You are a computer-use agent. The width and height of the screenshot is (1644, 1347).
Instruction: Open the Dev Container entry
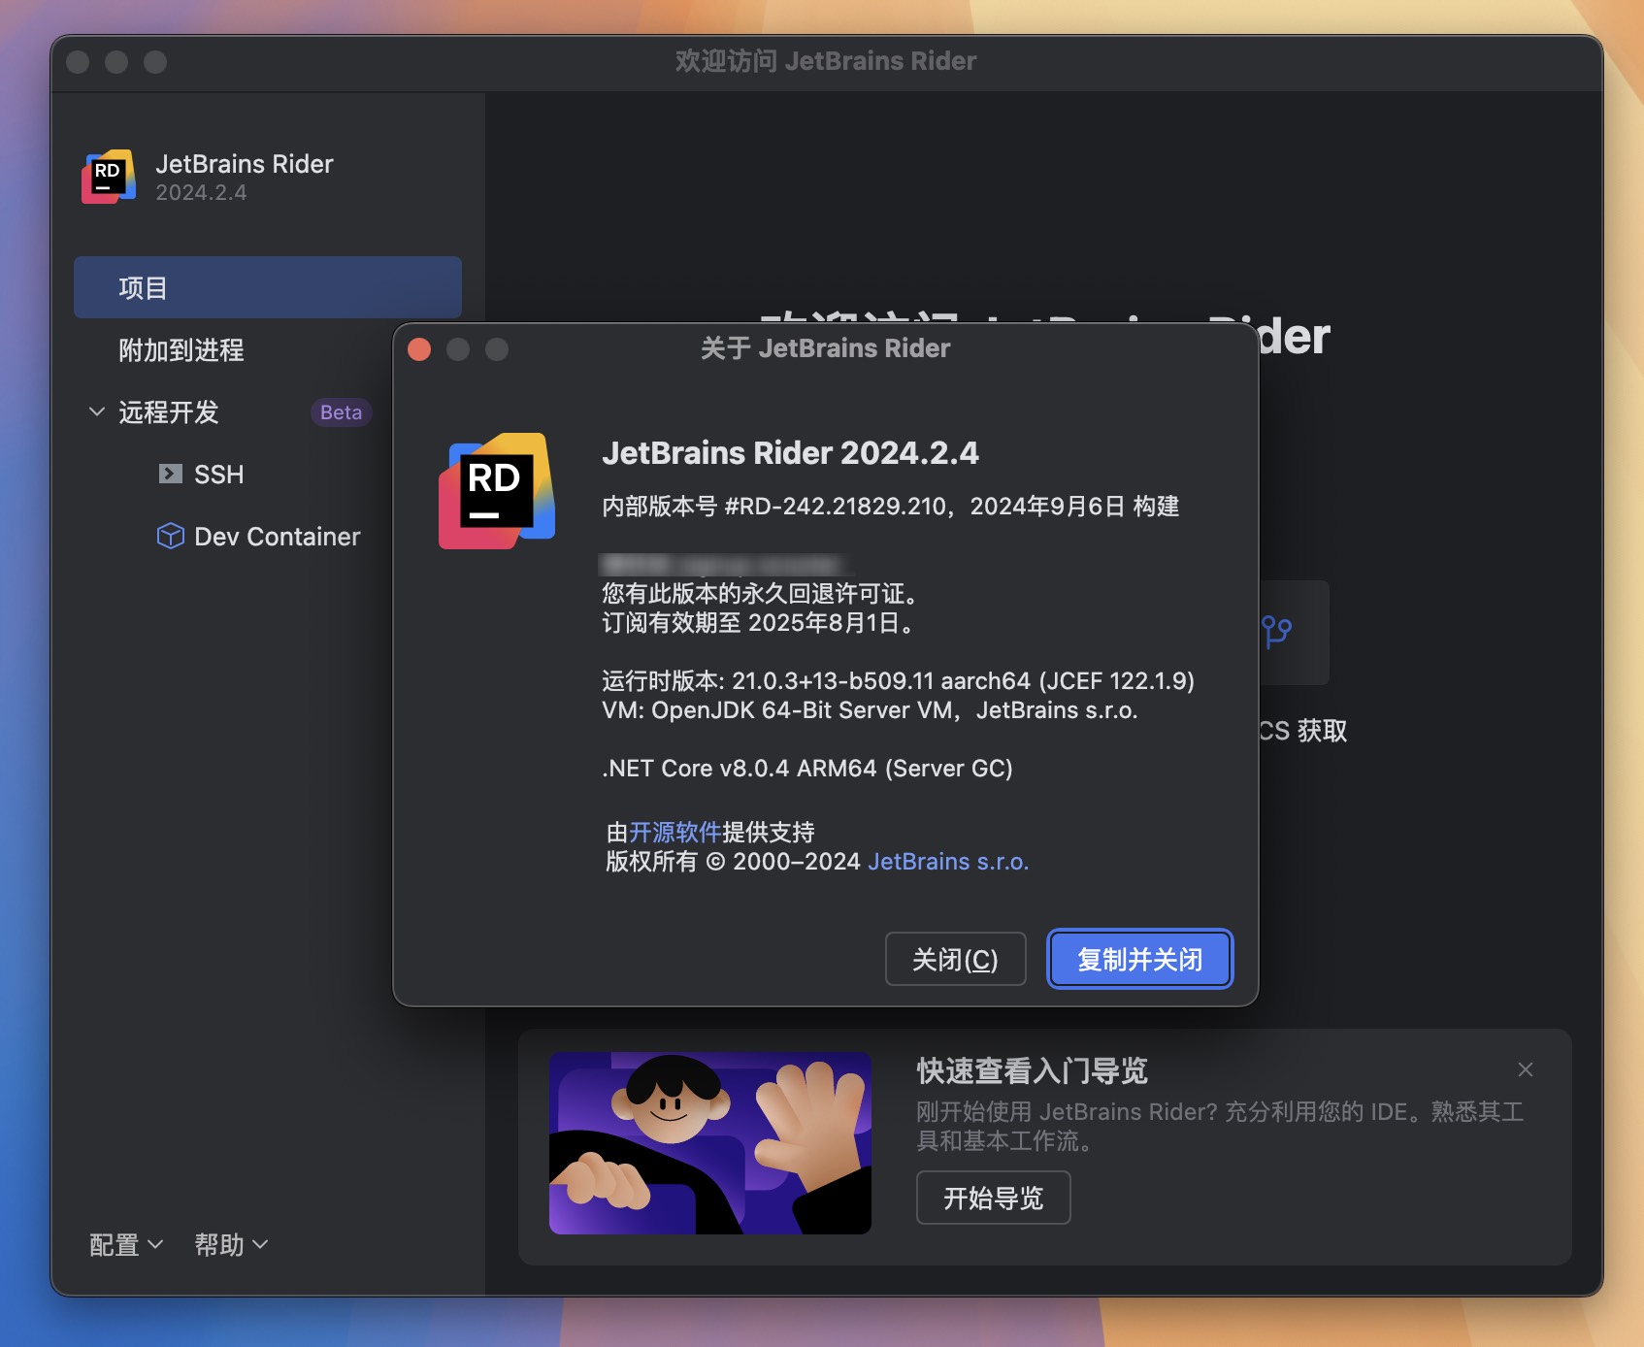coord(278,536)
